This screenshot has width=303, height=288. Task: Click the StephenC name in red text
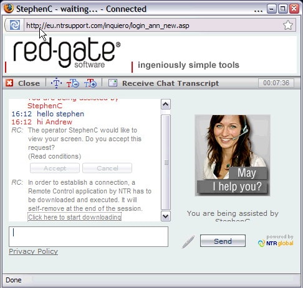pyautogui.click(x=45, y=106)
